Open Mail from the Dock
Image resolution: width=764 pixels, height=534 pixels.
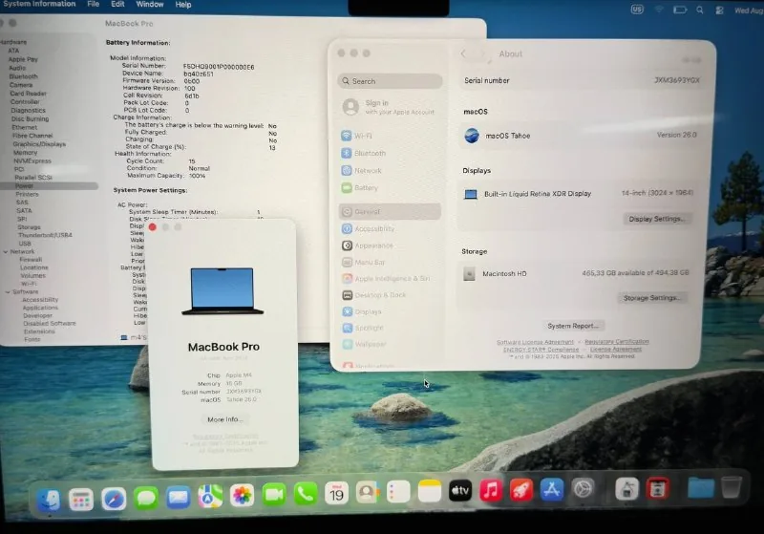178,498
